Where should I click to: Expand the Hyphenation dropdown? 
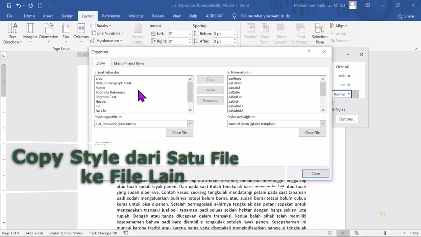point(121,41)
